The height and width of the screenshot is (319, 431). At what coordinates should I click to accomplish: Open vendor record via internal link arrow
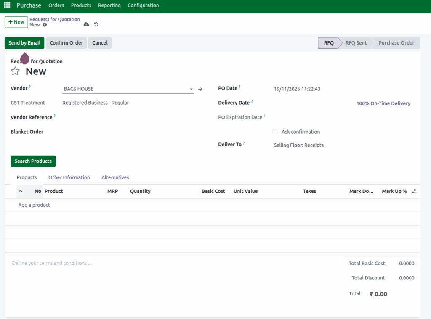(200, 89)
